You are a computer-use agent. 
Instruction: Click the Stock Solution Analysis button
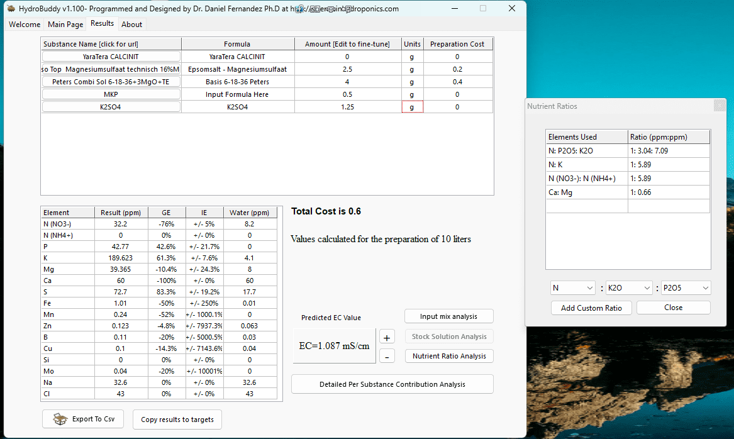tap(449, 336)
